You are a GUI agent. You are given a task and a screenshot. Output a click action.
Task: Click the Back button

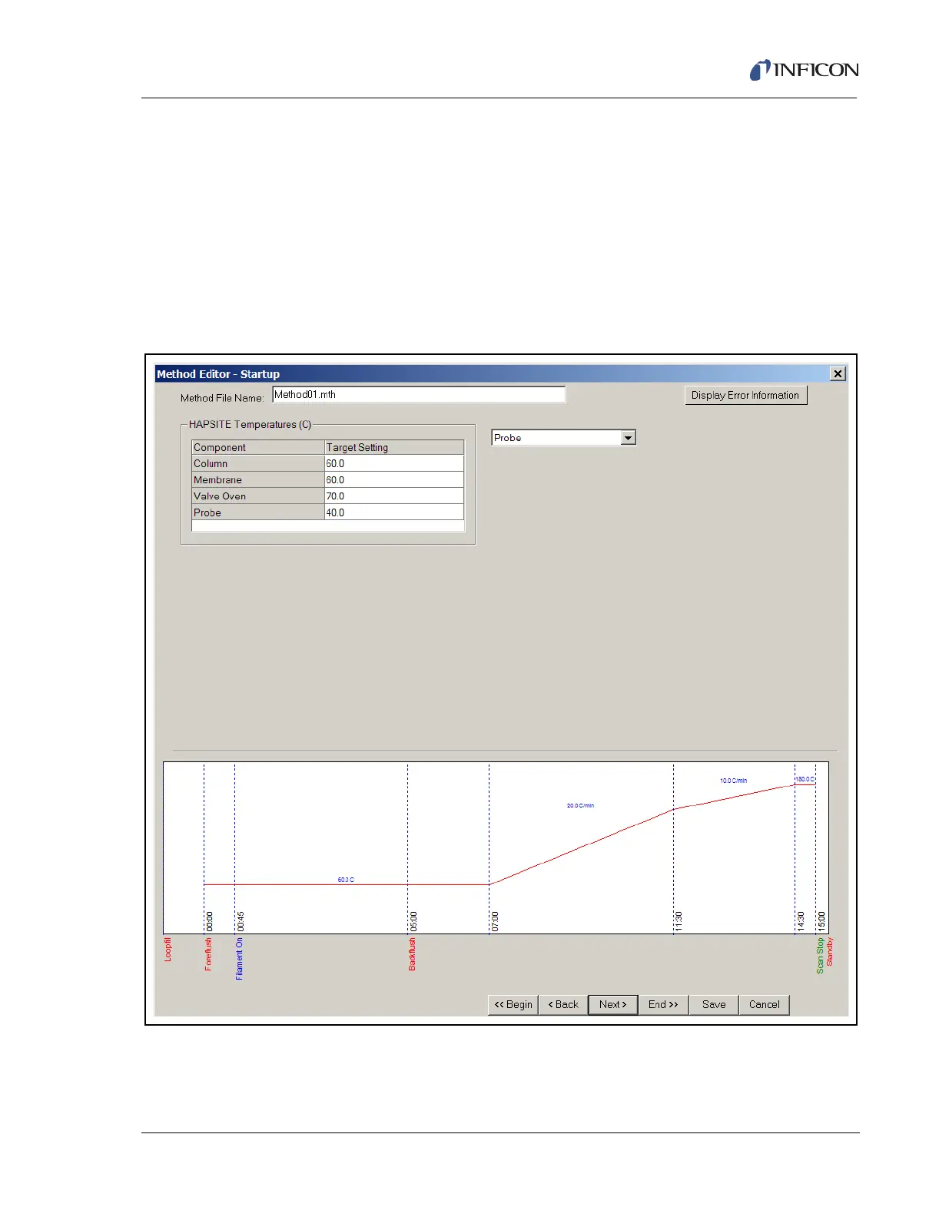pos(563,1005)
